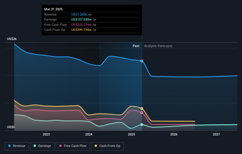This screenshot has width=242, height=154.
Task: Click the 2026 x-axis label
Action: [x=174, y=135]
